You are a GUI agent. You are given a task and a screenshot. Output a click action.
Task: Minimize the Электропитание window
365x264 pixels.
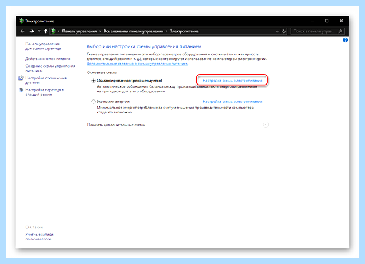coord(313,21)
